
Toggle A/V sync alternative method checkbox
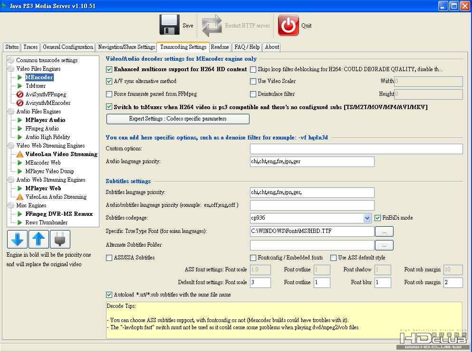tap(109, 81)
